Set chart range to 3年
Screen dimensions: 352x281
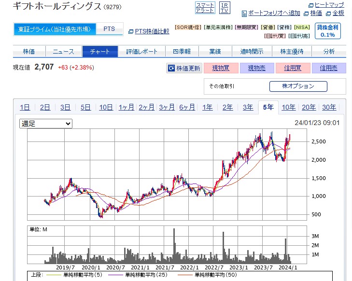248,107
